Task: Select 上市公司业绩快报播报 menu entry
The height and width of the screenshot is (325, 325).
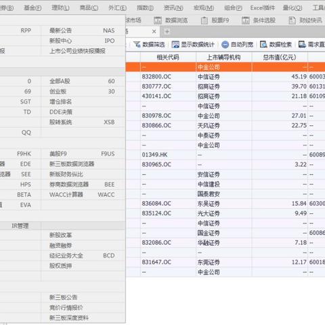Action: (x=83, y=51)
